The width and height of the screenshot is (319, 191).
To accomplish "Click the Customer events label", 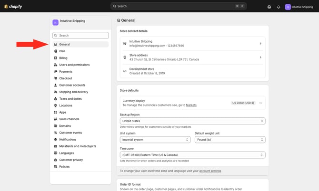I will (70, 133).
